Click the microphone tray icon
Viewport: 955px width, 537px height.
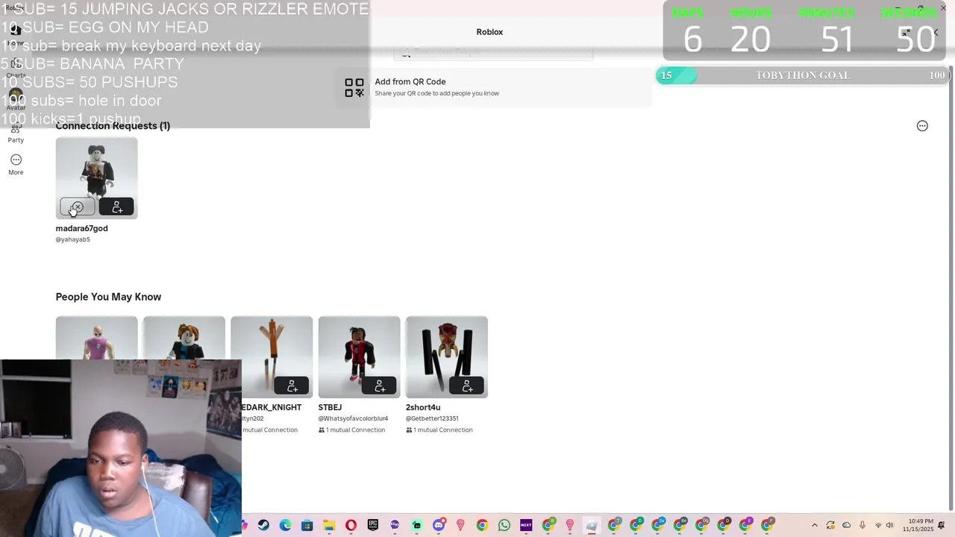click(862, 526)
